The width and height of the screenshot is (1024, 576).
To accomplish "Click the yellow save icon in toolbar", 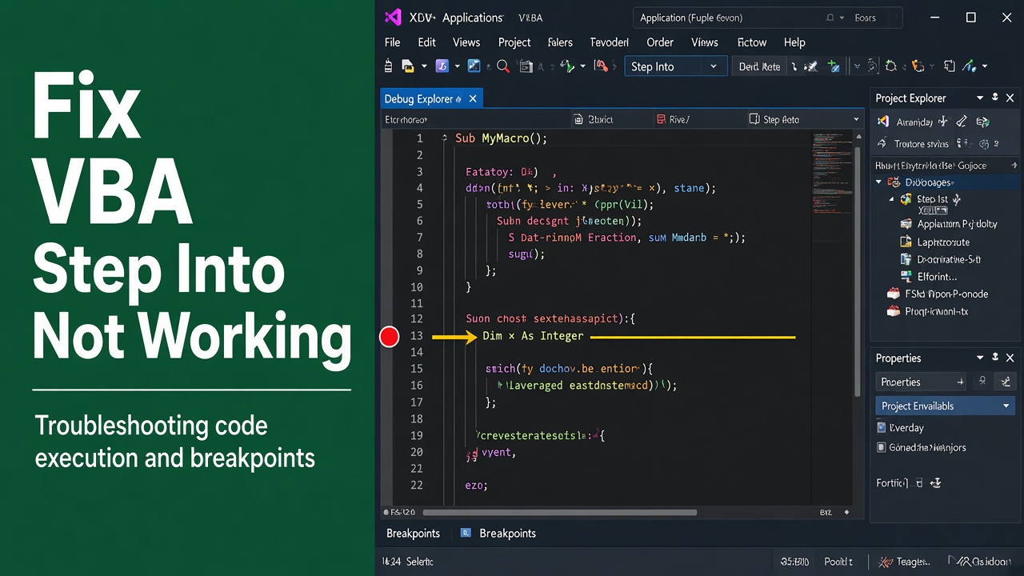I will click(x=408, y=66).
